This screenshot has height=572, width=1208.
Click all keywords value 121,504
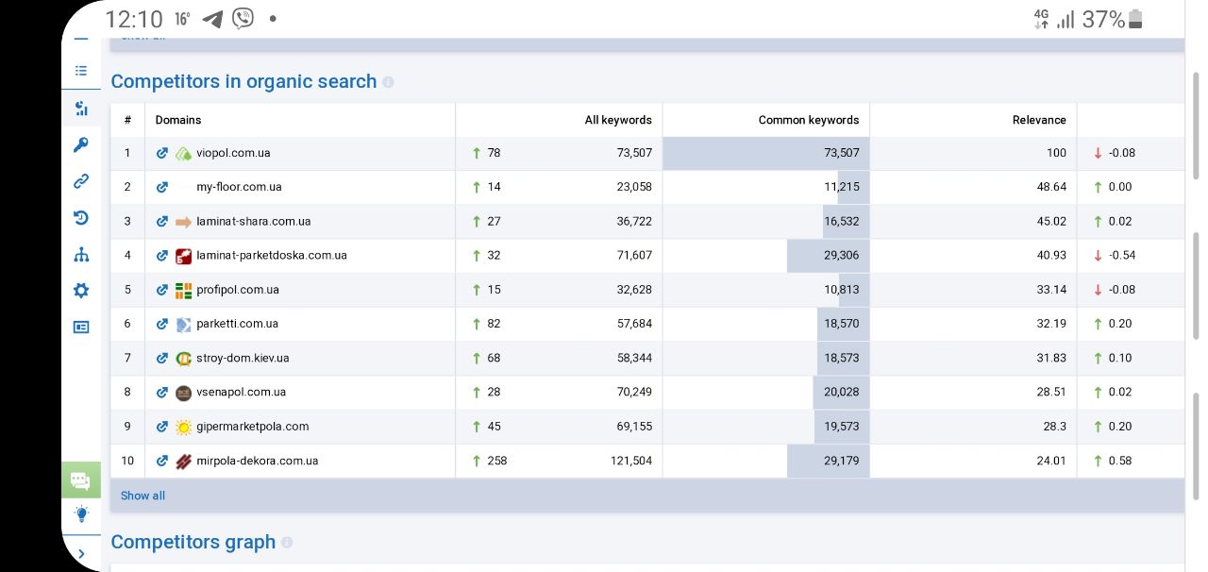coord(631,462)
